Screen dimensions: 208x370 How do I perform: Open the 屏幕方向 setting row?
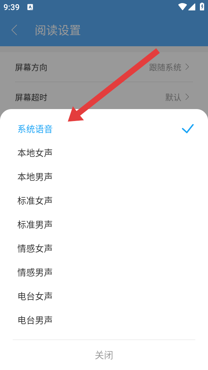[104, 67]
